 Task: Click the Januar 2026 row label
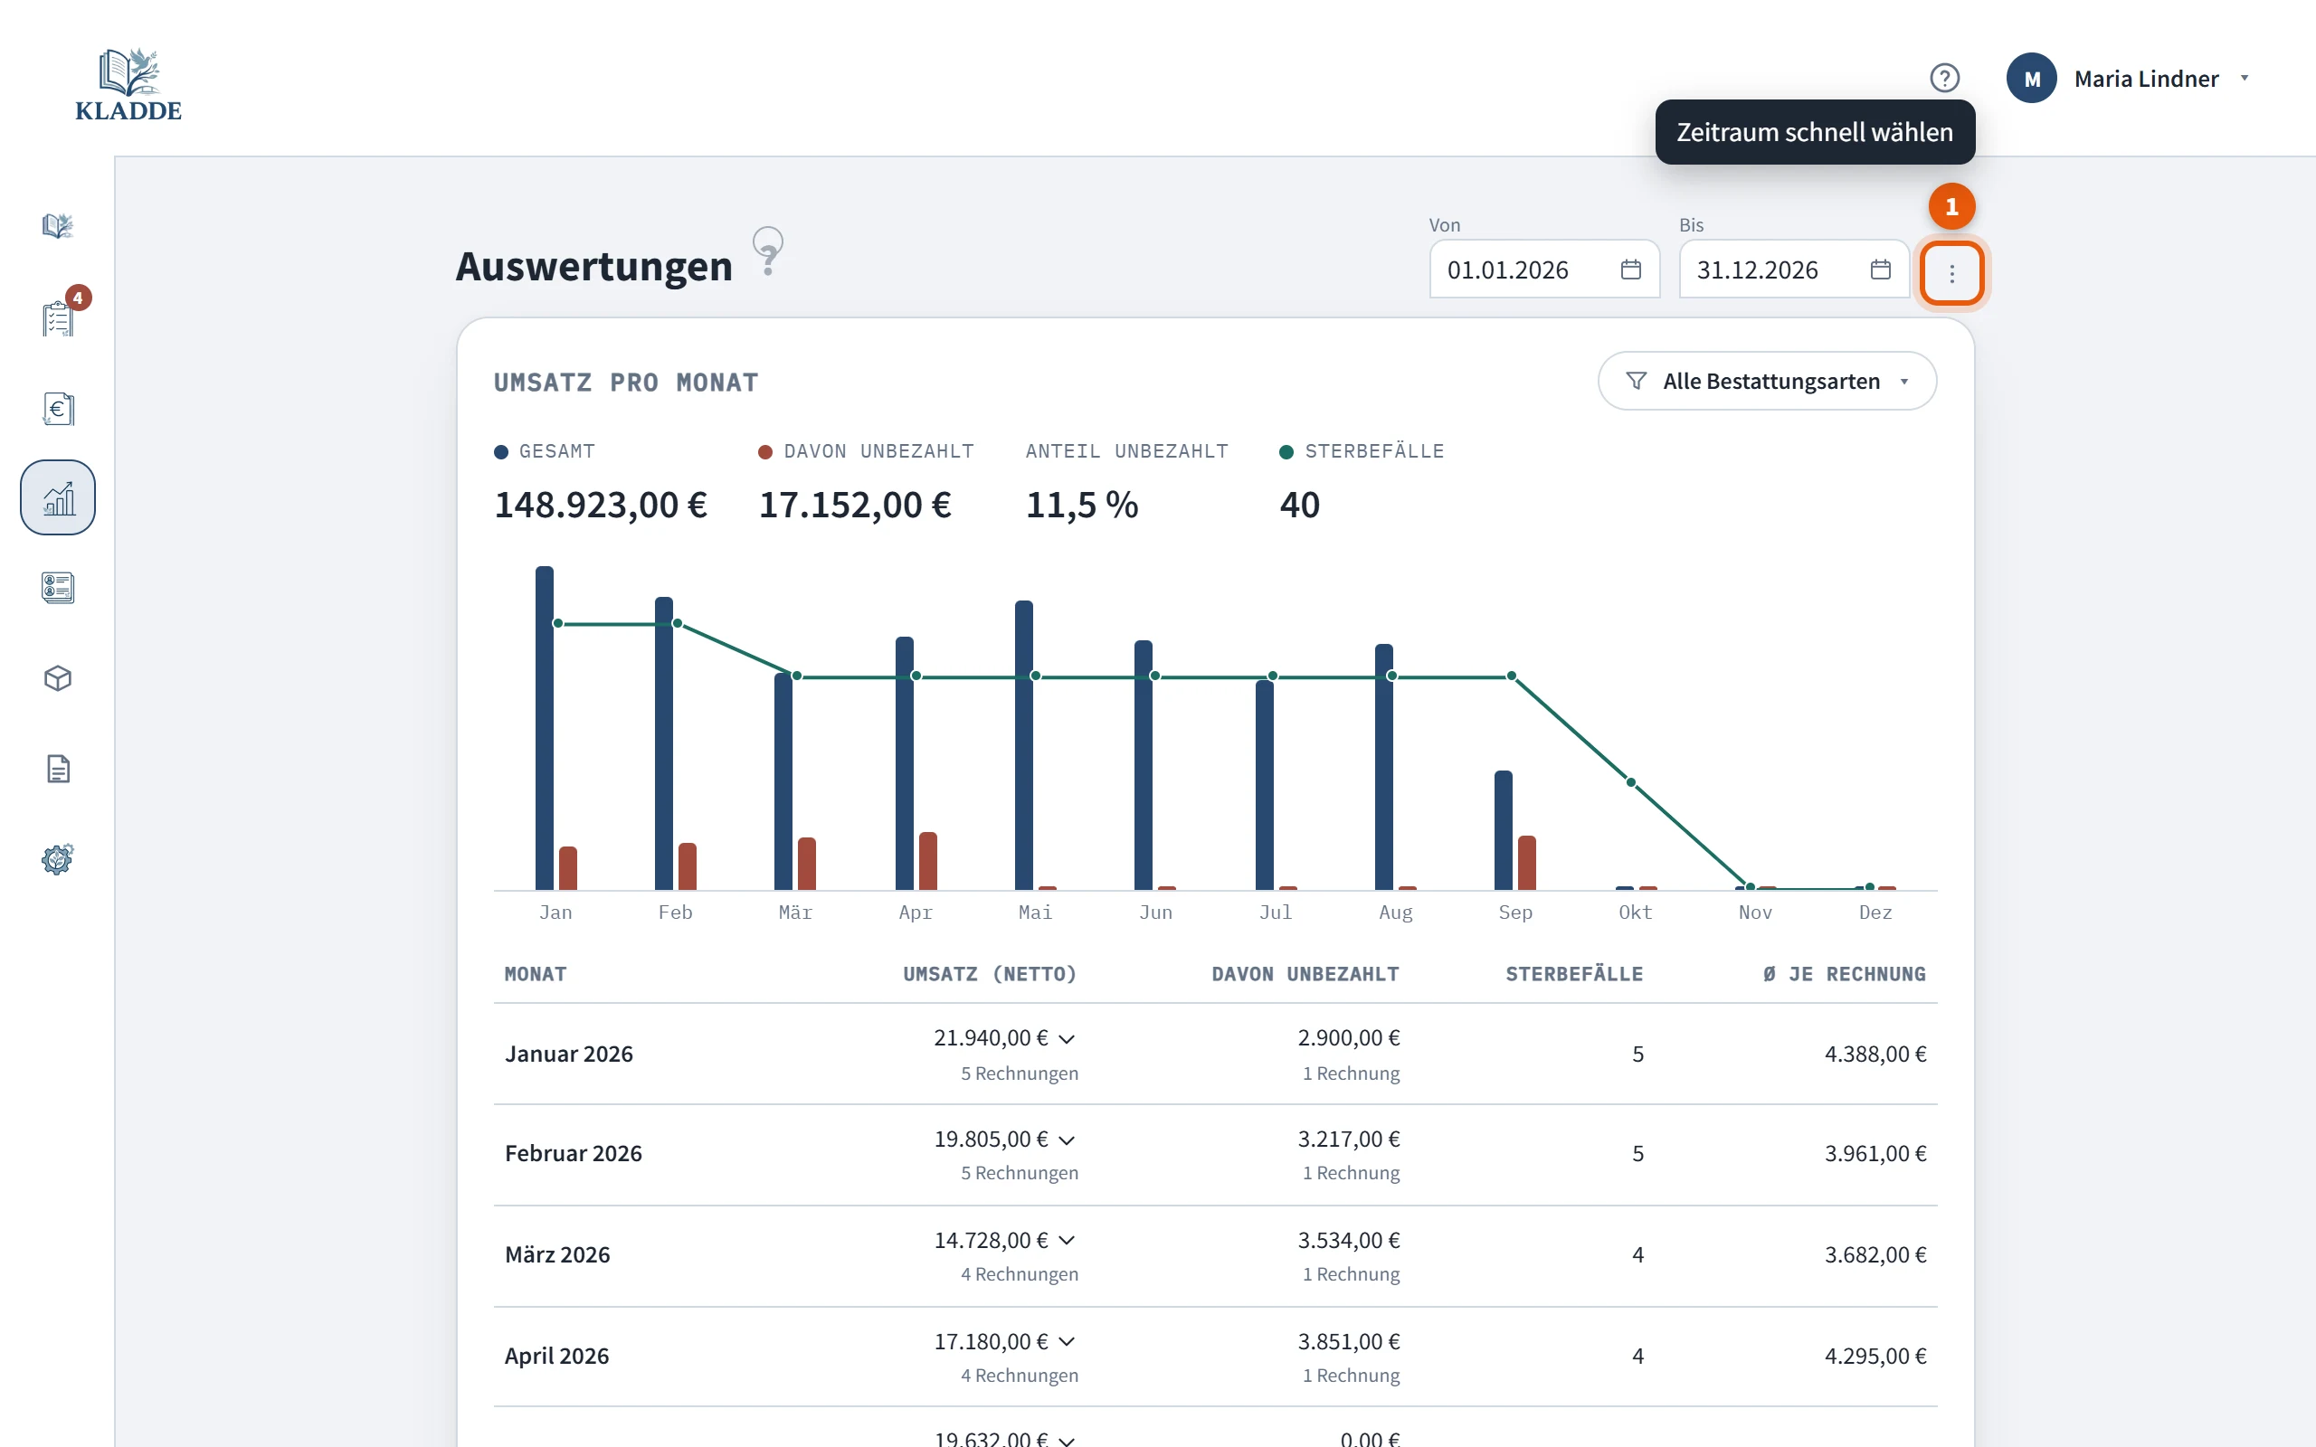pyautogui.click(x=568, y=1054)
